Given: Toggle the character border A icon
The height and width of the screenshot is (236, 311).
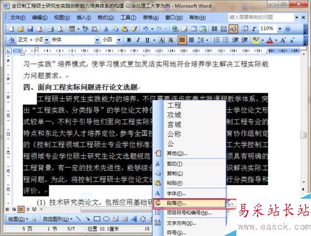Looking at the screenshot, I should coord(162,40).
